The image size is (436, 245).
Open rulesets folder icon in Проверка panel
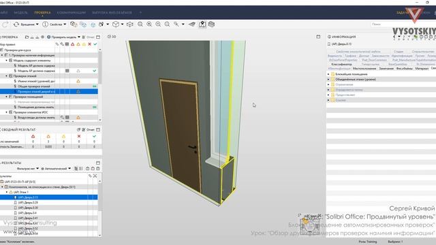(27, 37)
